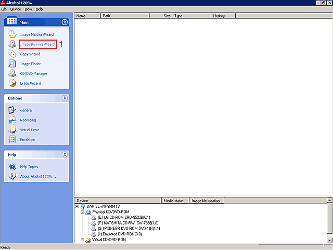The height and width of the screenshot is (250, 333).
Task: Open the File menu
Action: point(4,9)
